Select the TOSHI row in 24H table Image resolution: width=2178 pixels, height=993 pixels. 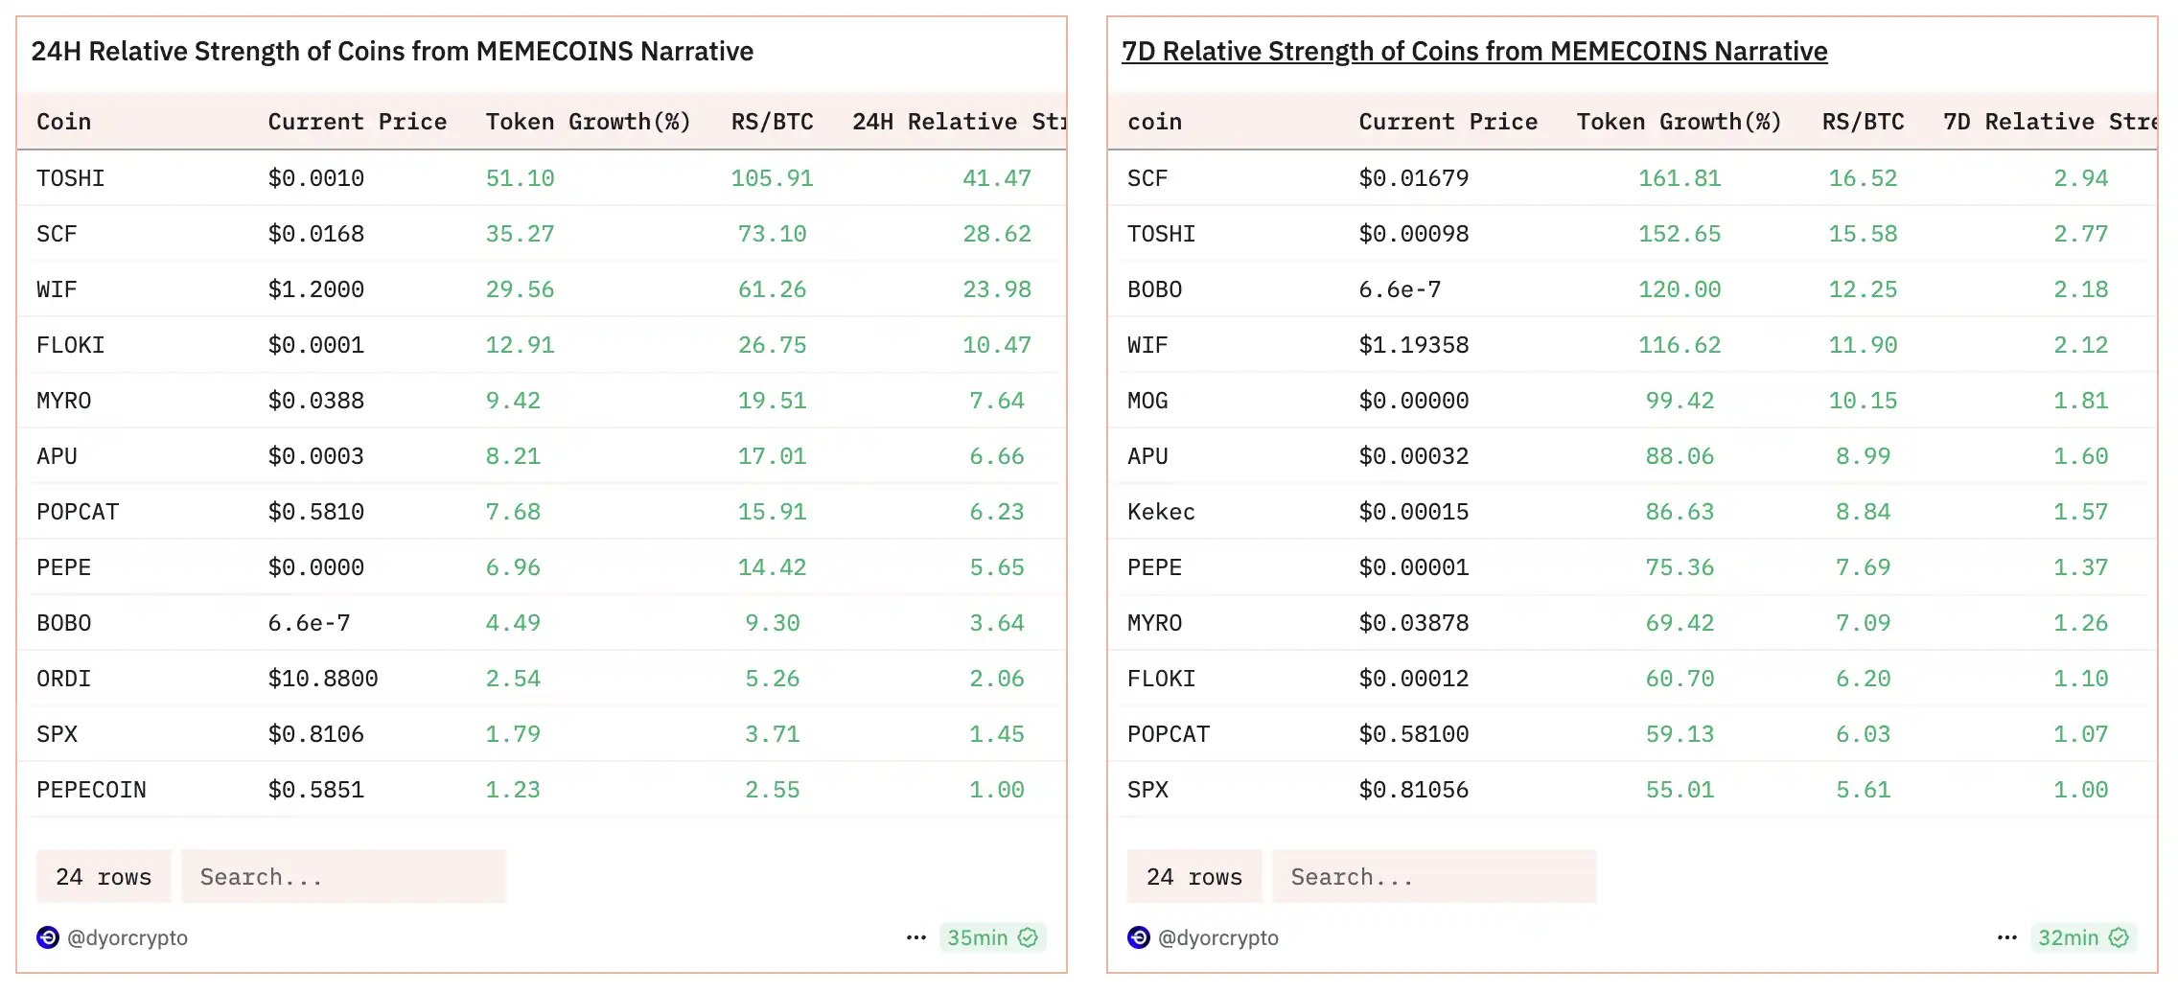coord(71,178)
